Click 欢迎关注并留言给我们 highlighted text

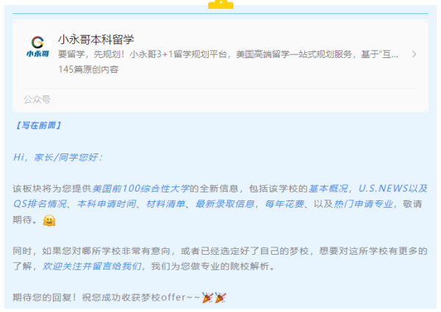[92, 266]
